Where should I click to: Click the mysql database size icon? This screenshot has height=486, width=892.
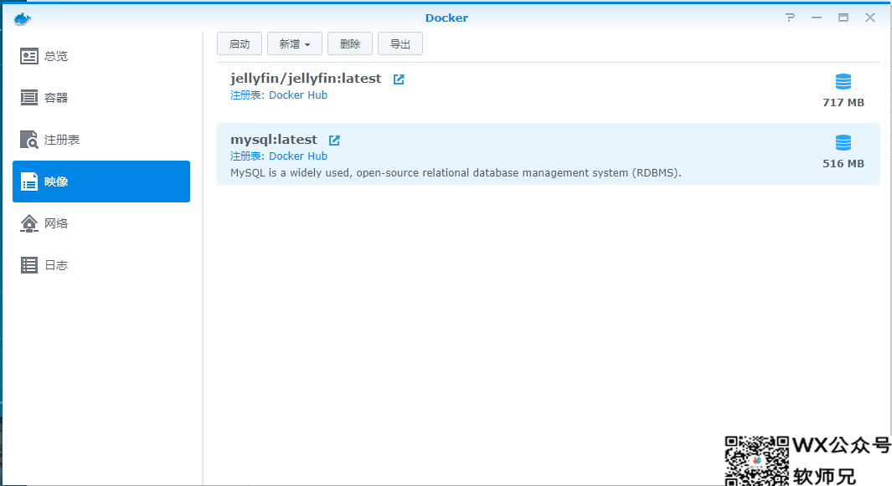click(843, 143)
